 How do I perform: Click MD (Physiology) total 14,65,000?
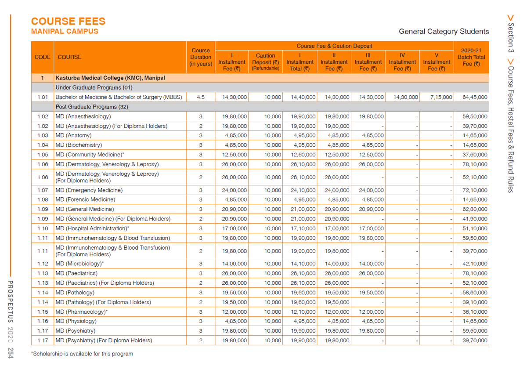[475, 321]
